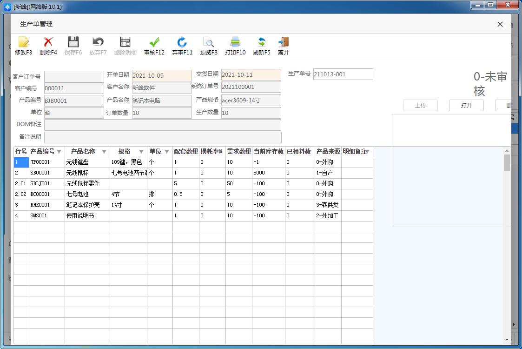Click the 109键，黑色 spec cell

point(128,162)
